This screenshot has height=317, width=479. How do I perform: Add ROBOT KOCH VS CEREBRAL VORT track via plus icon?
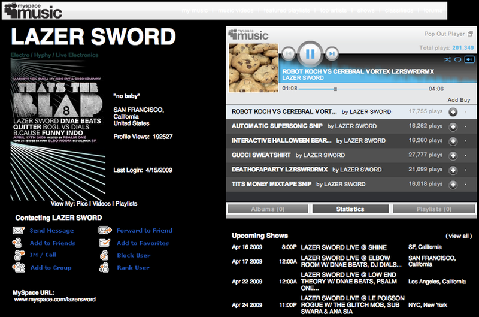click(453, 112)
